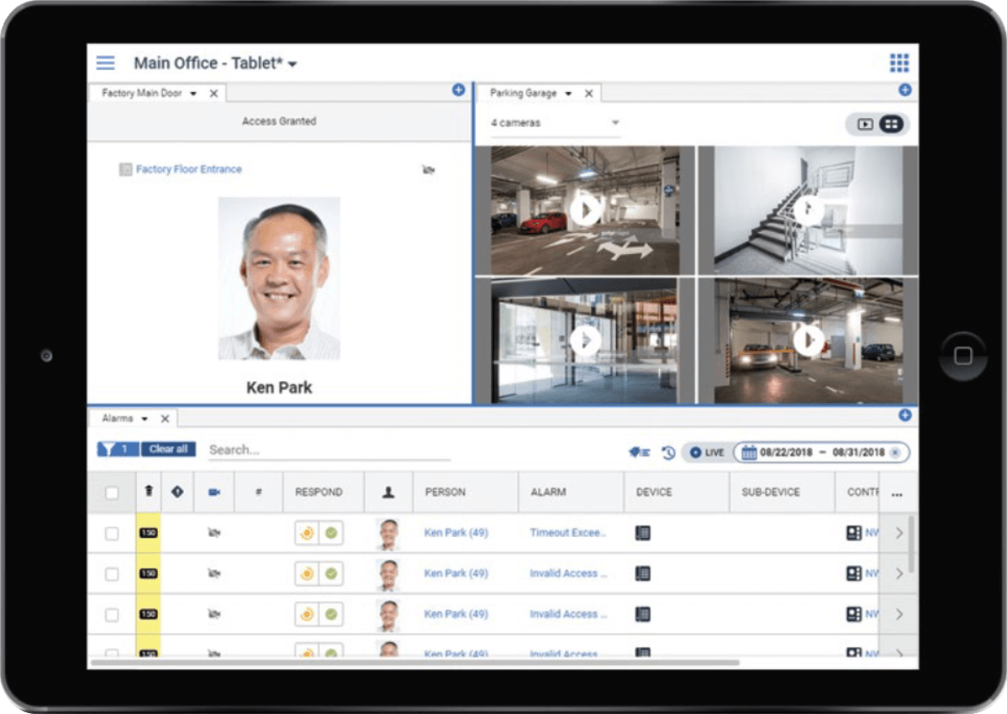Open the hamburger navigation menu

click(105, 63)
